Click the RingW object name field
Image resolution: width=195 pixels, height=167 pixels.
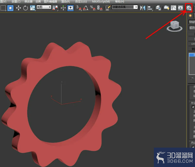click(x=192, y=22)
